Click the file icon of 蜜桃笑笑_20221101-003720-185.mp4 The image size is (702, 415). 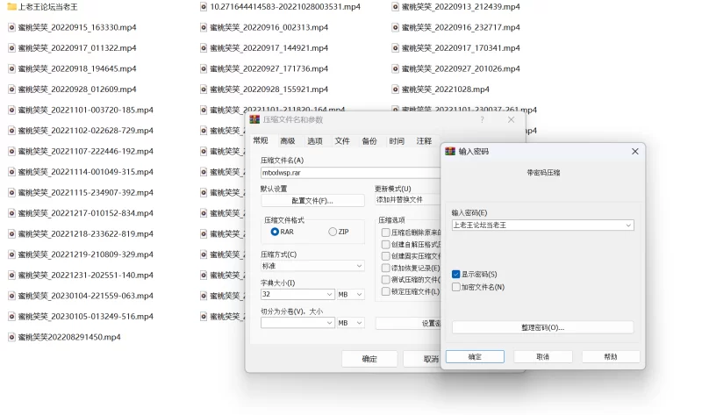11,110
